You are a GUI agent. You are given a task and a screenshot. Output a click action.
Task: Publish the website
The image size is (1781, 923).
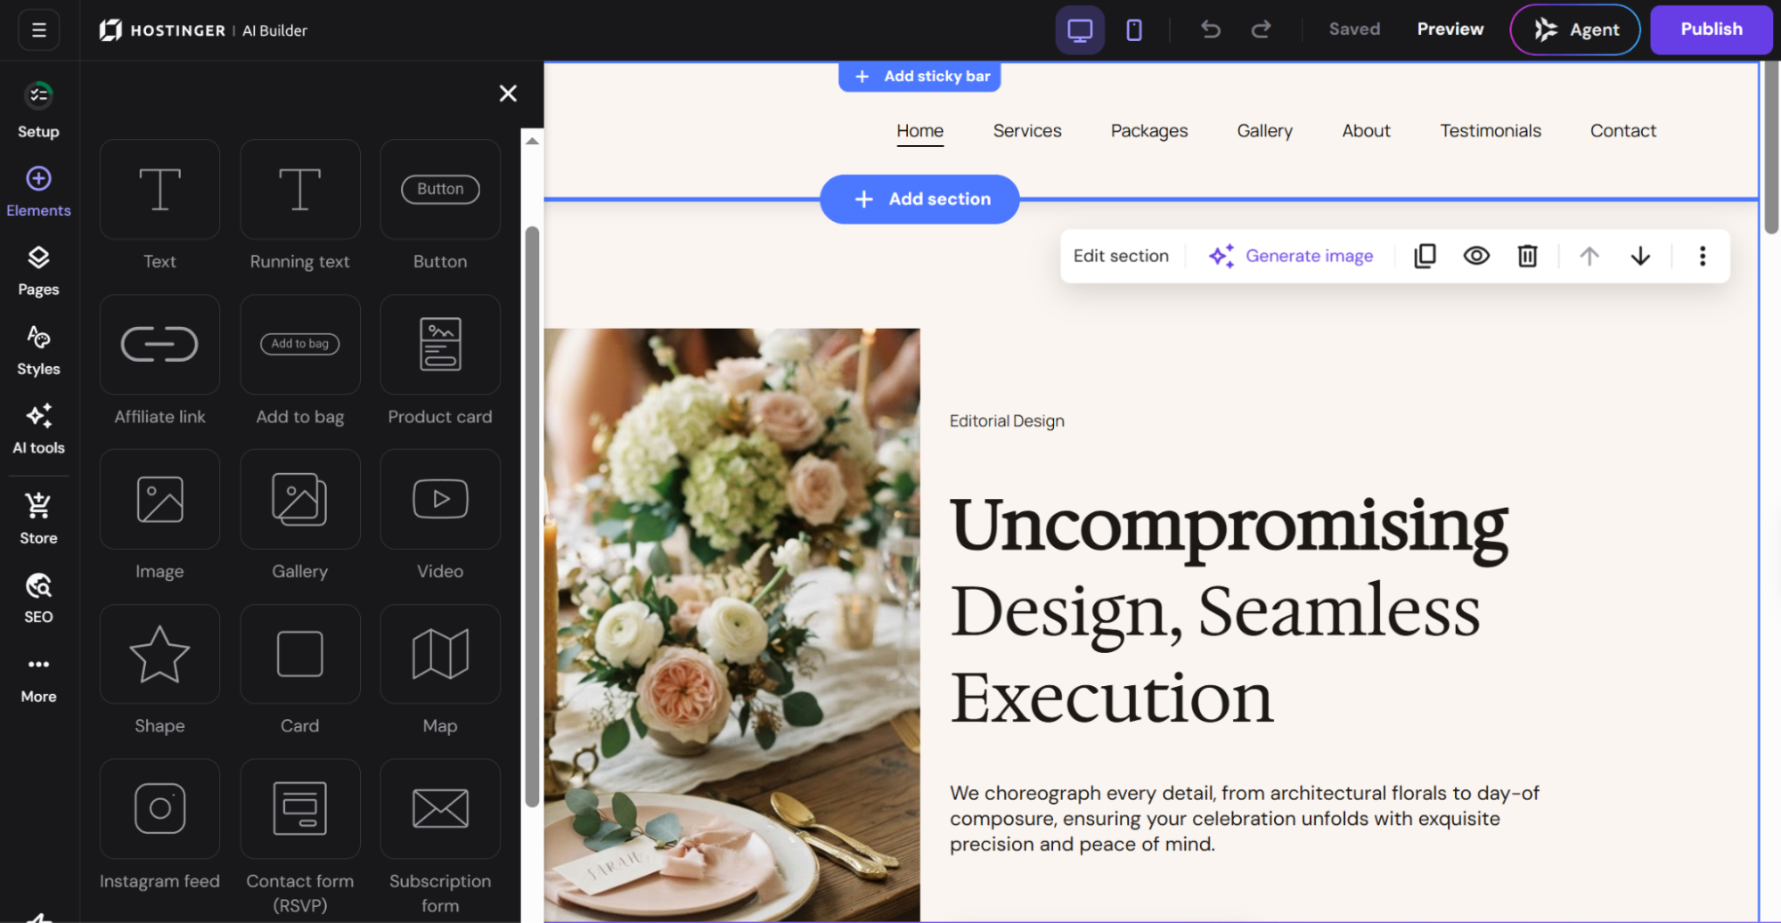pyautogui.click(x=1712, y=29)
